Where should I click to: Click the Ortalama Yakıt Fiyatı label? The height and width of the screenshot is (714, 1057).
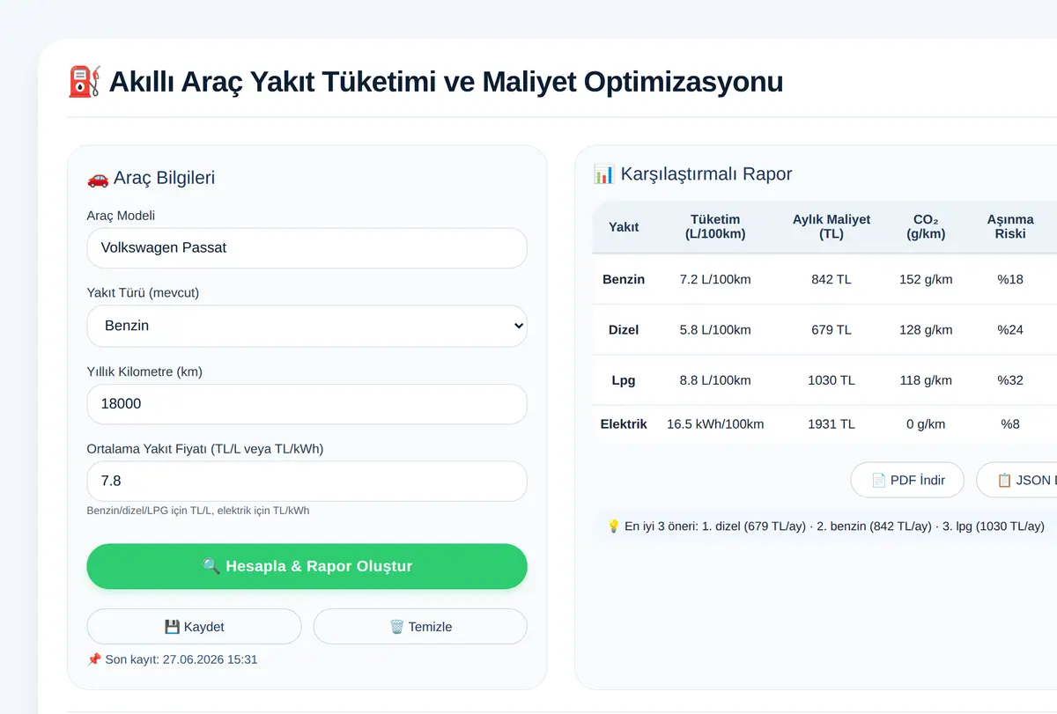(205, 449)
